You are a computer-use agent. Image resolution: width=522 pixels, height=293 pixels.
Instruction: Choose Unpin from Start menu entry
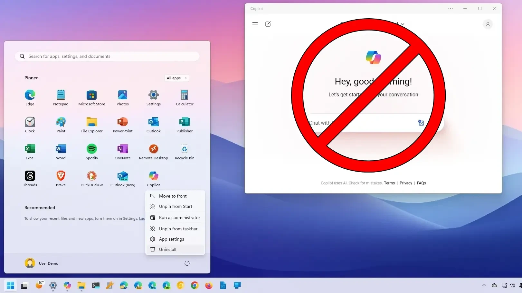tap(176, 206)
